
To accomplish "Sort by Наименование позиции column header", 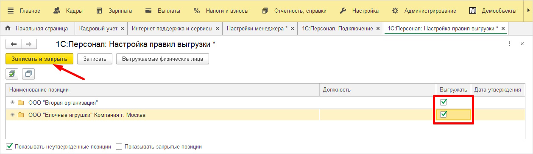I will coord(163,89).
